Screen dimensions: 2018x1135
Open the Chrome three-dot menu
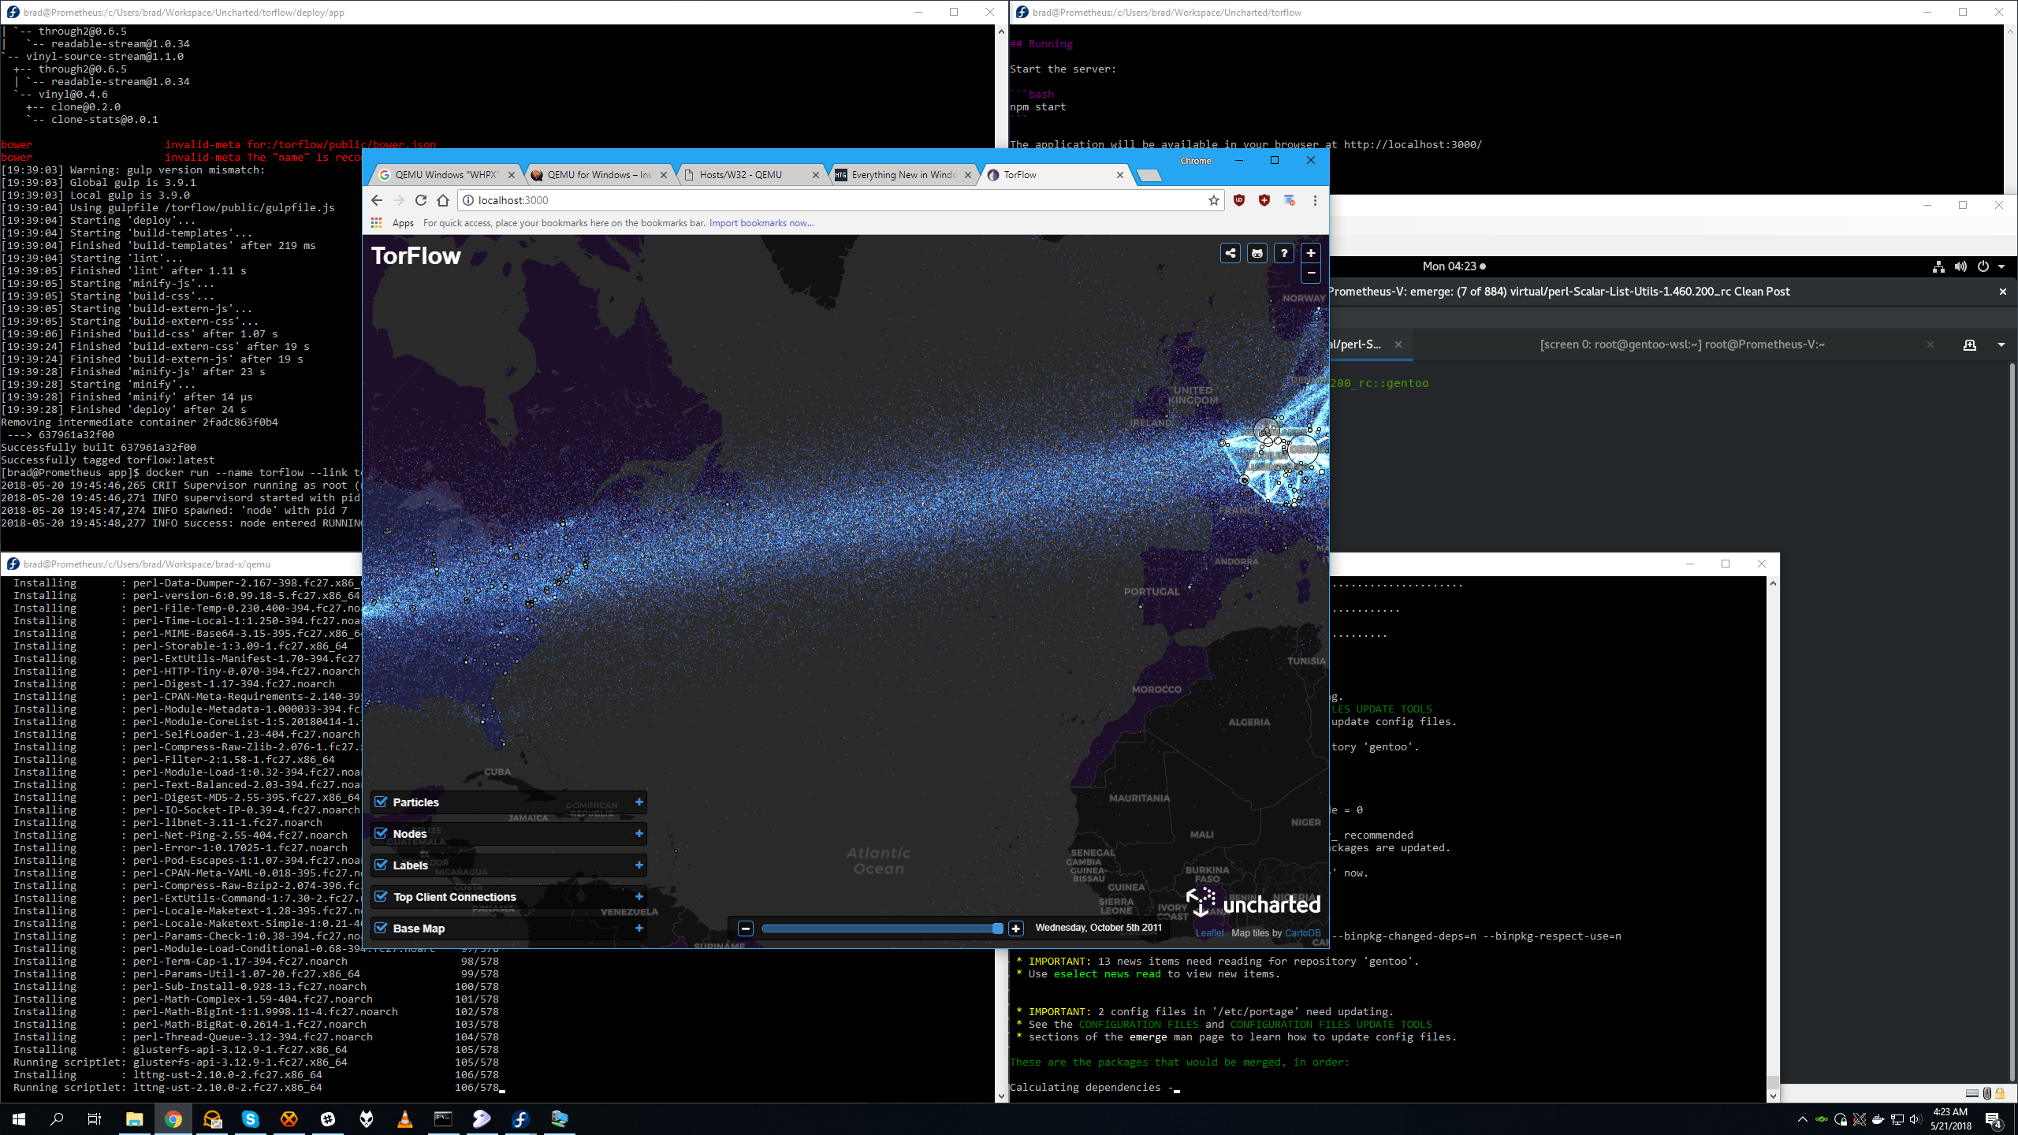tap(1315, 200)
